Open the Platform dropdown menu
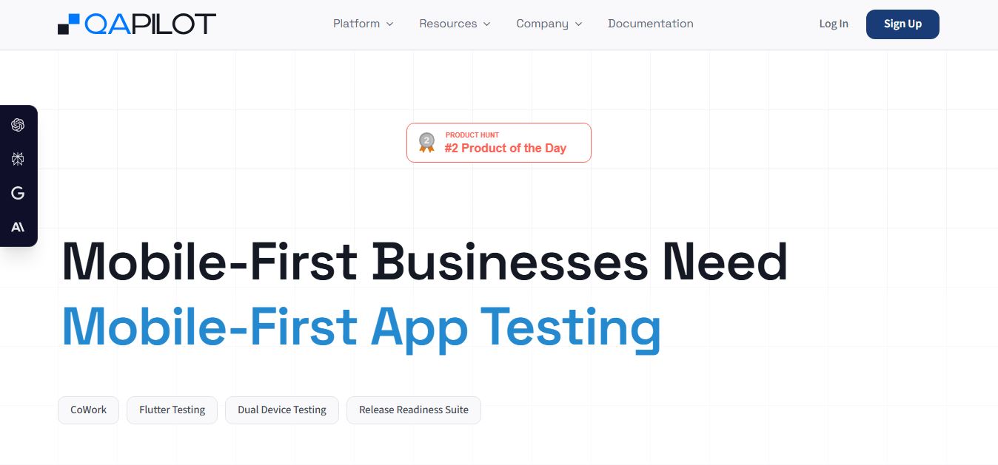Viewport: 998px width, 465px height. click(x=363, y=24)
